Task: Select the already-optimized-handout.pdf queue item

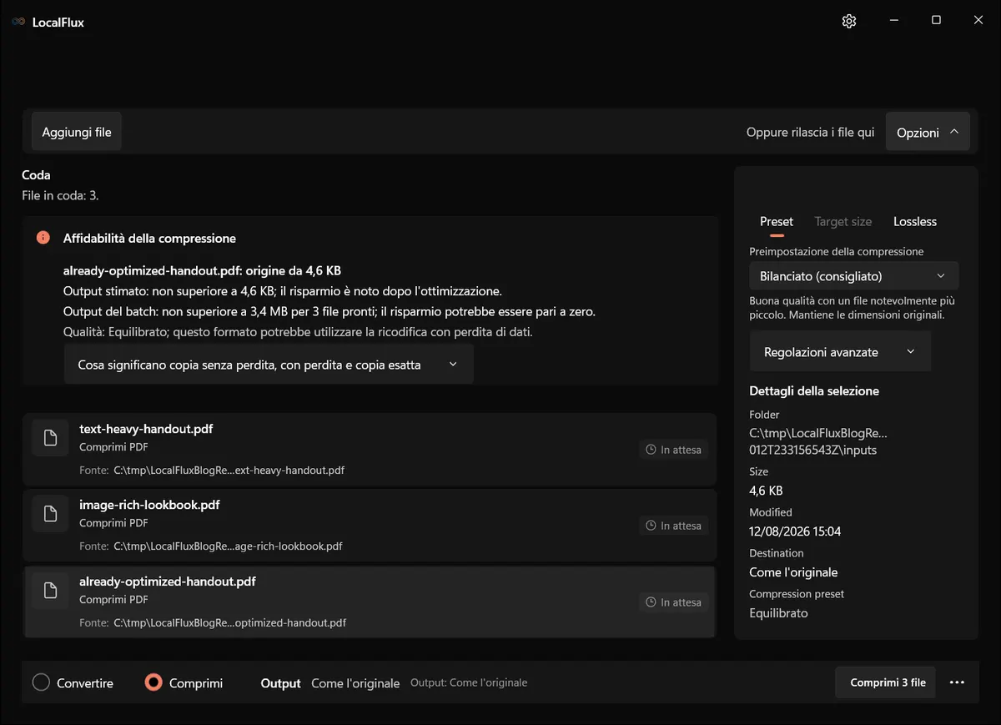Action: (370, 602)
